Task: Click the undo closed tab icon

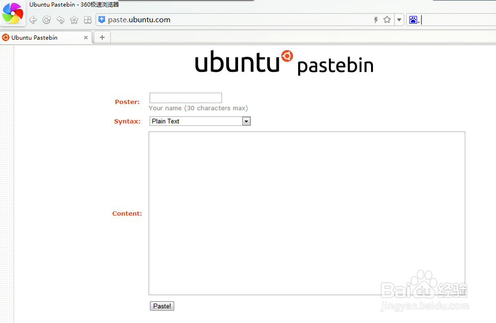Action: tap(61, 20)
